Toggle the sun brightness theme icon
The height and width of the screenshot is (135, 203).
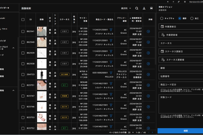click(185, 2)
